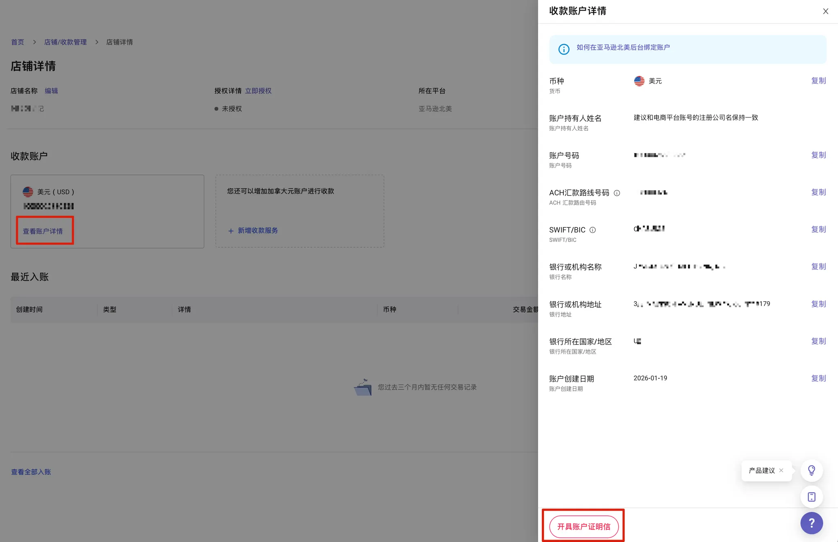Click 开具账户证明信 button
Screen dimensions: 838x542
583,526
